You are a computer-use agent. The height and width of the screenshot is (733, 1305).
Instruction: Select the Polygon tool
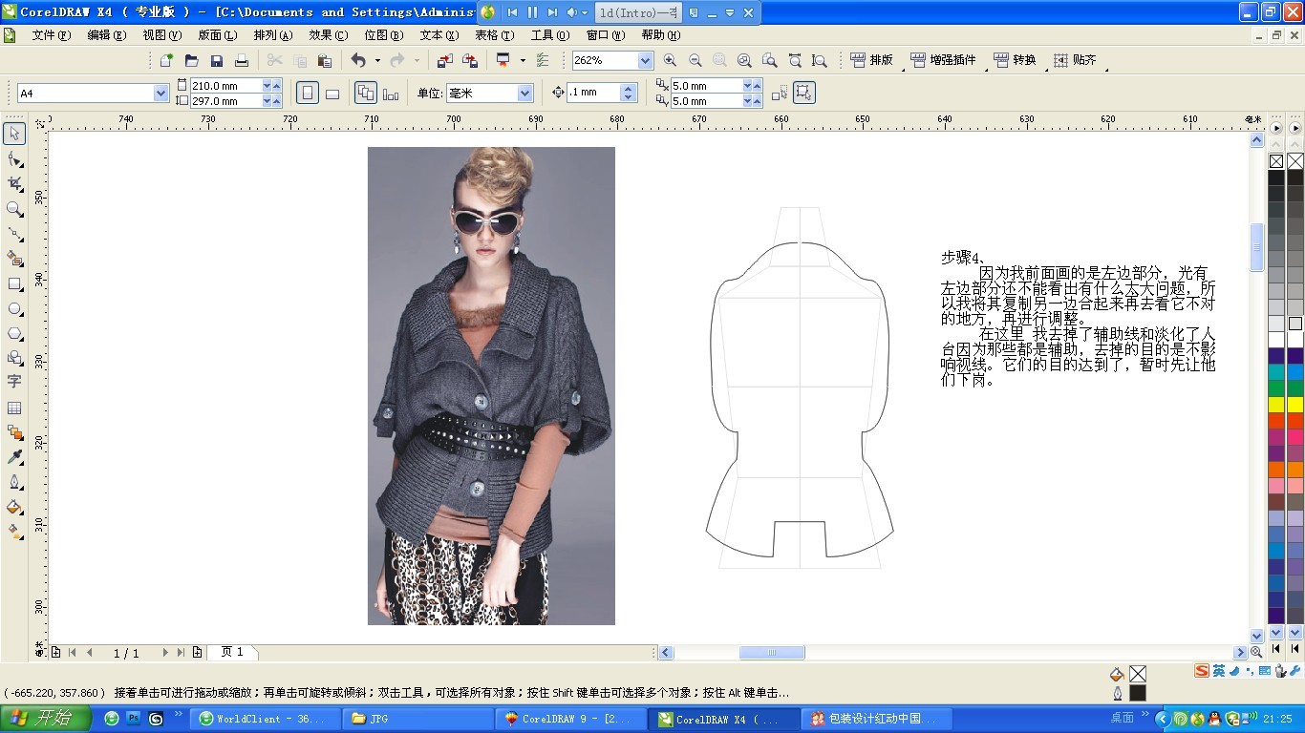tap(14, 333)
